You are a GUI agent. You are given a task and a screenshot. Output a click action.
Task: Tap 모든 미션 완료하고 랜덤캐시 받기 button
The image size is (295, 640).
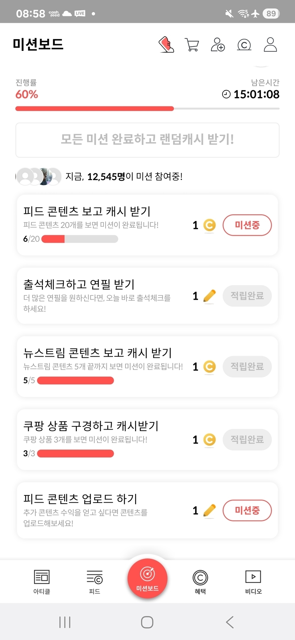147,140
